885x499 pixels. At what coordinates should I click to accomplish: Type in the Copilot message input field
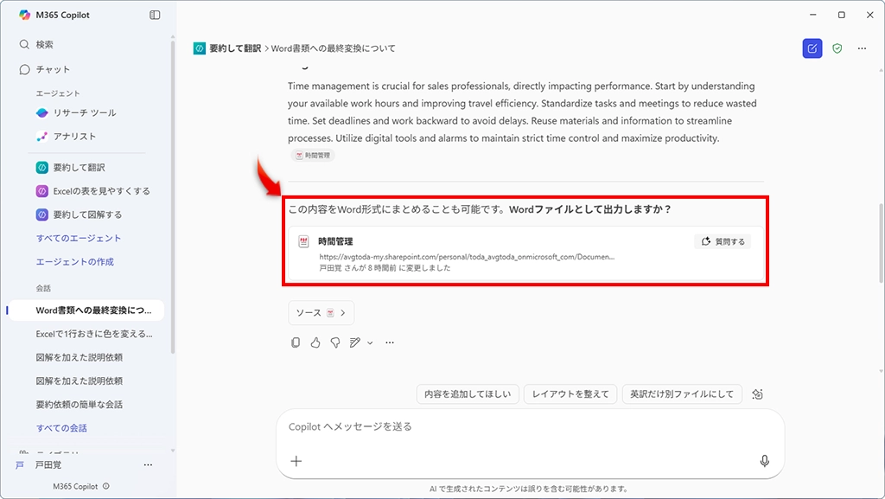tap(519, 427)
